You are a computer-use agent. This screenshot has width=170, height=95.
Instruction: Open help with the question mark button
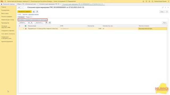[x=167, y=12]
